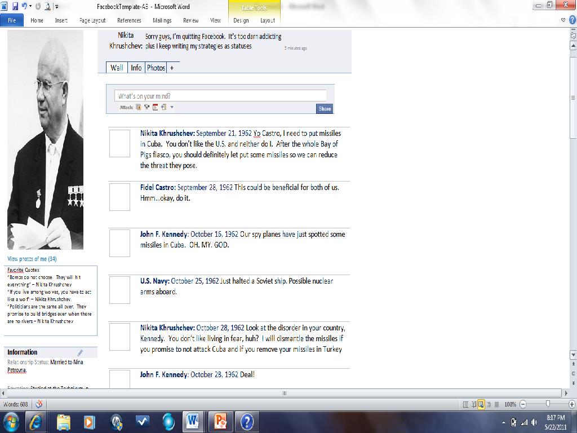Screen dimensions: 577x433
Task: Click the volume speaker icon in system tray
Action: click(534, 422)
